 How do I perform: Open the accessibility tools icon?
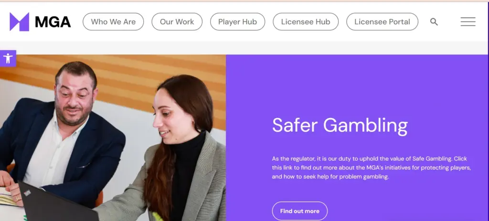click(x=8, y=59)
